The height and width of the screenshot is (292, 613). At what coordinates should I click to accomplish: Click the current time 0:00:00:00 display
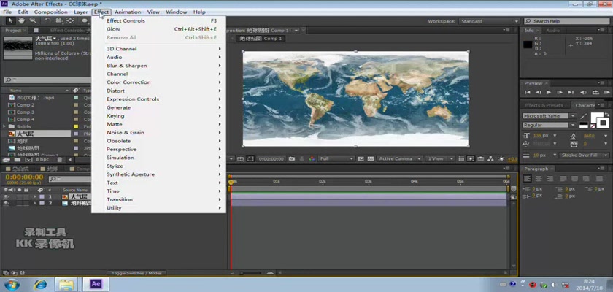(24, 177)
